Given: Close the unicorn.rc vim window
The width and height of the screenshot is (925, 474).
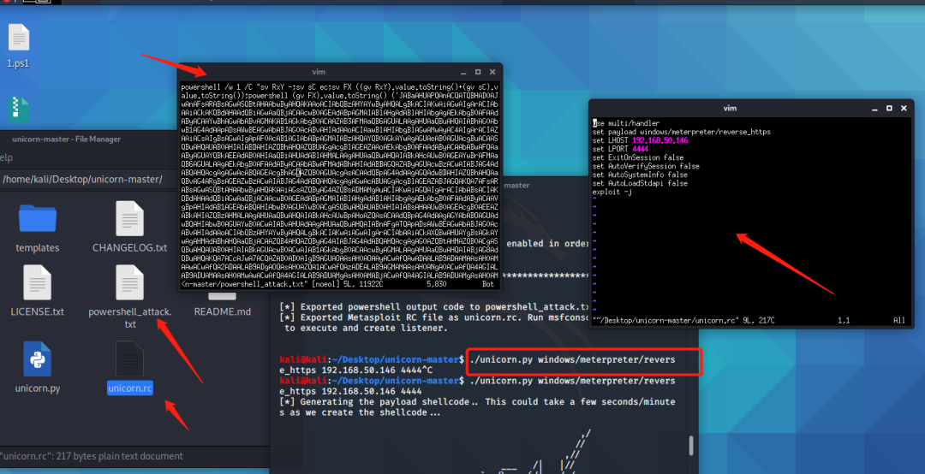Looking at the screenshot, I should (x=904, y=109).
